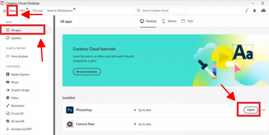This screenshot has width=269, height=135.
Task: Select View all plans in sidebar
Action: (x=19, y=56)
